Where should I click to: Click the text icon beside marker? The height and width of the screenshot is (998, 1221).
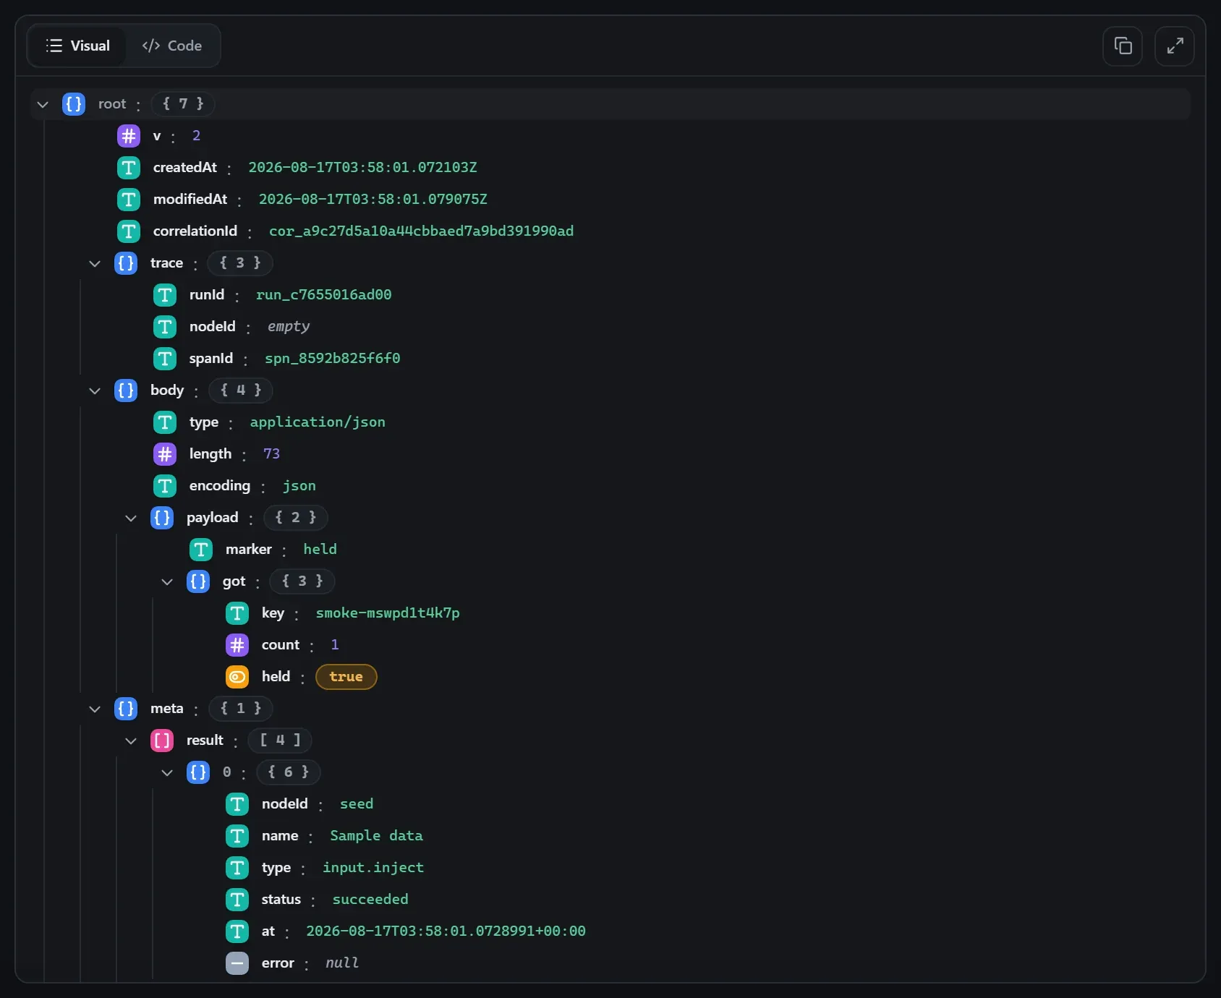(201, 550)
